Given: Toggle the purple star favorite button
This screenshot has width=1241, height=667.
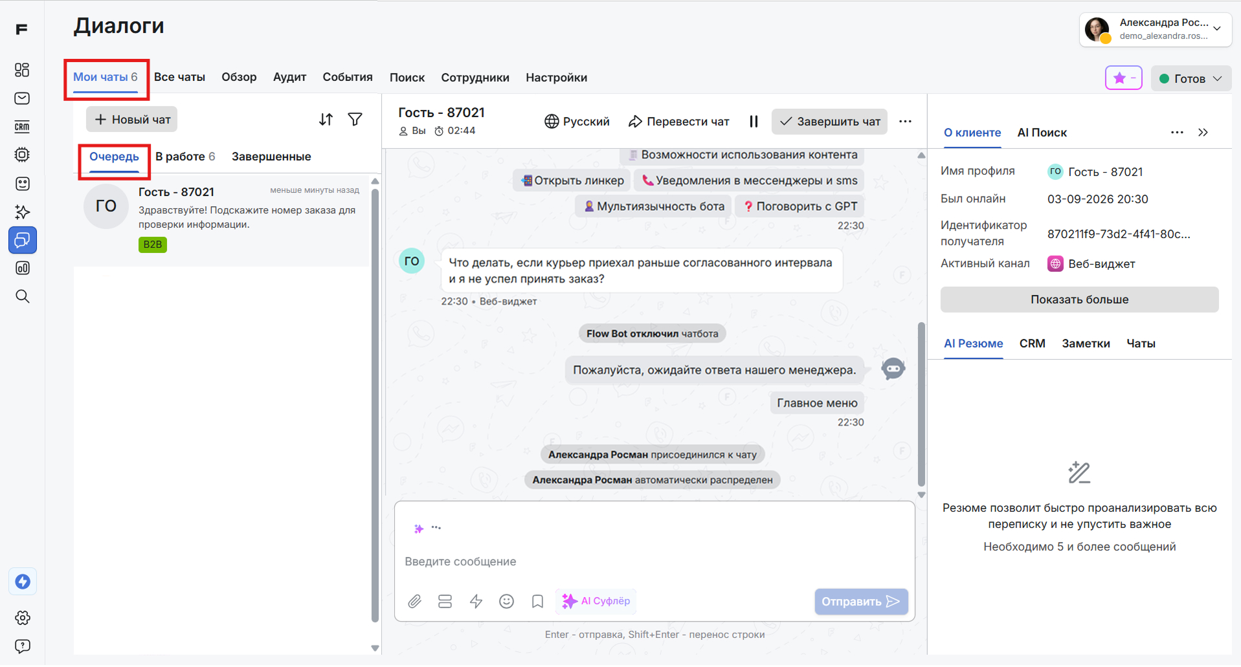Looking at the screenshot, I should [1123, 78].
